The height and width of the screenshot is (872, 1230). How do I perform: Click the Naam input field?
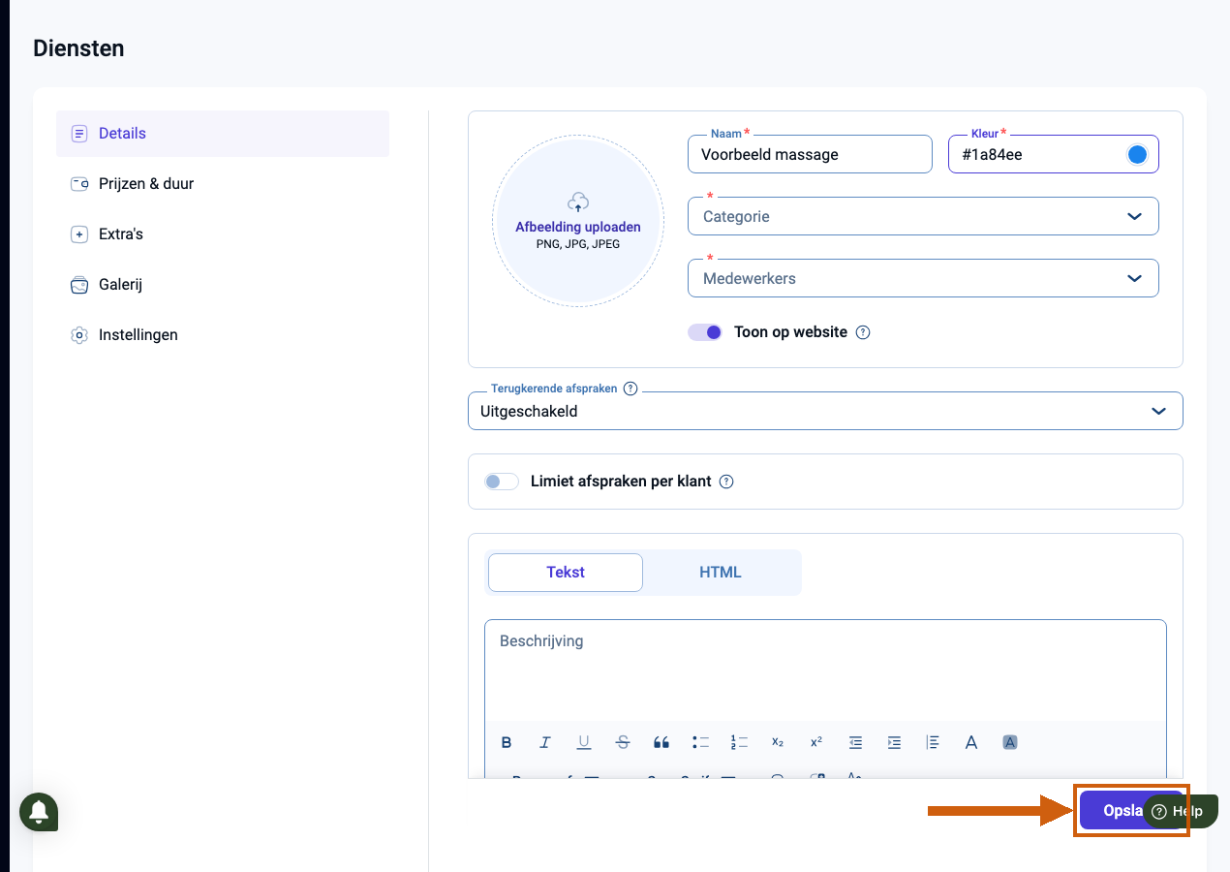[x=810, y=154]
